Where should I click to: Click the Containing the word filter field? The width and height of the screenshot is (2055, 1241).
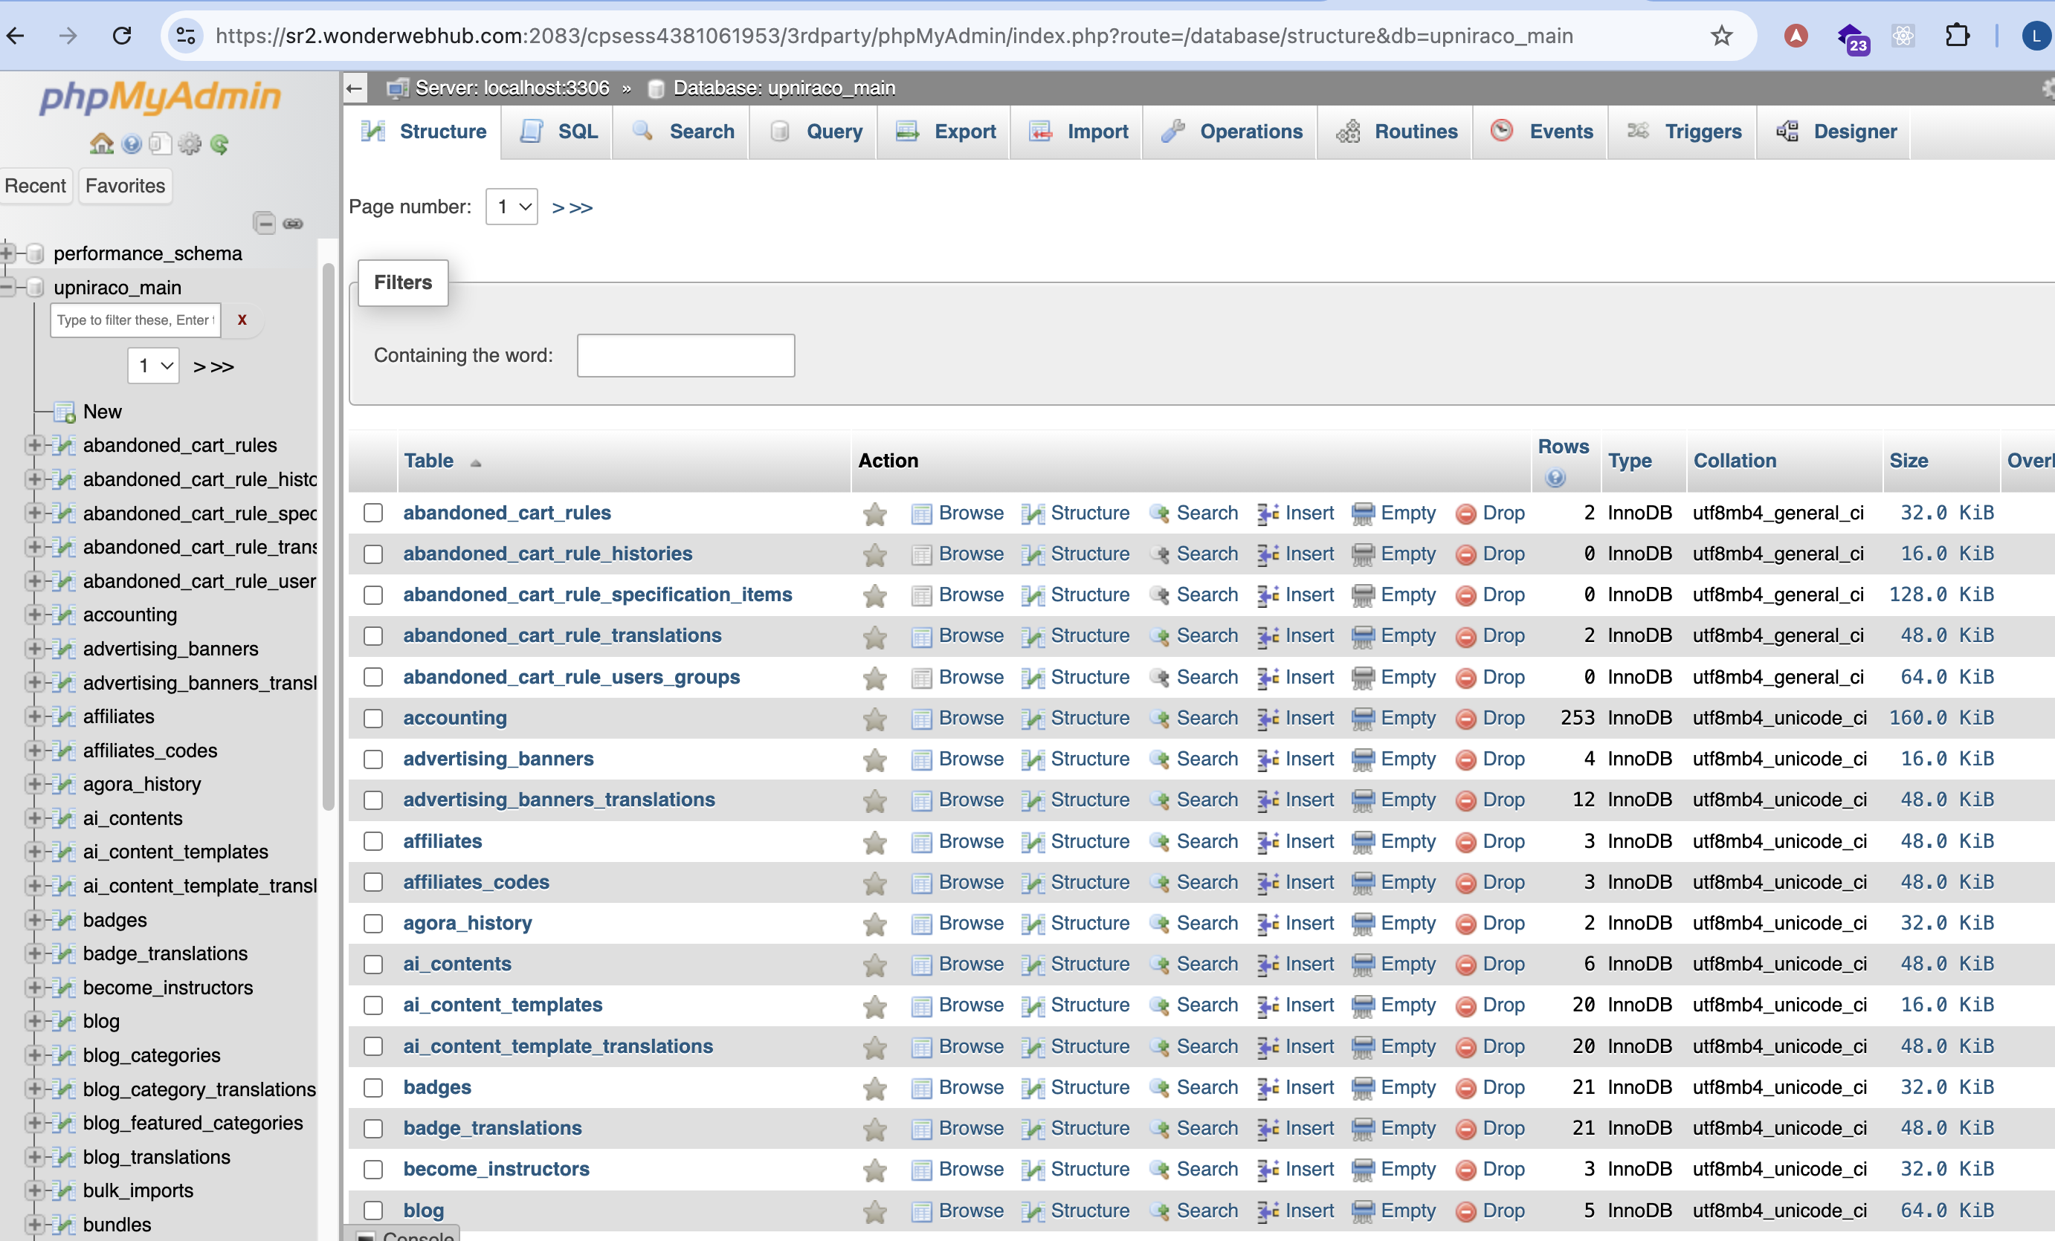pyautogui.click(x=685, y=356)
